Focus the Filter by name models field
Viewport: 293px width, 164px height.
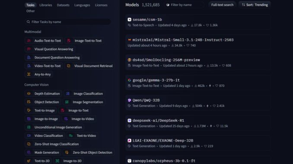point(184,5)
